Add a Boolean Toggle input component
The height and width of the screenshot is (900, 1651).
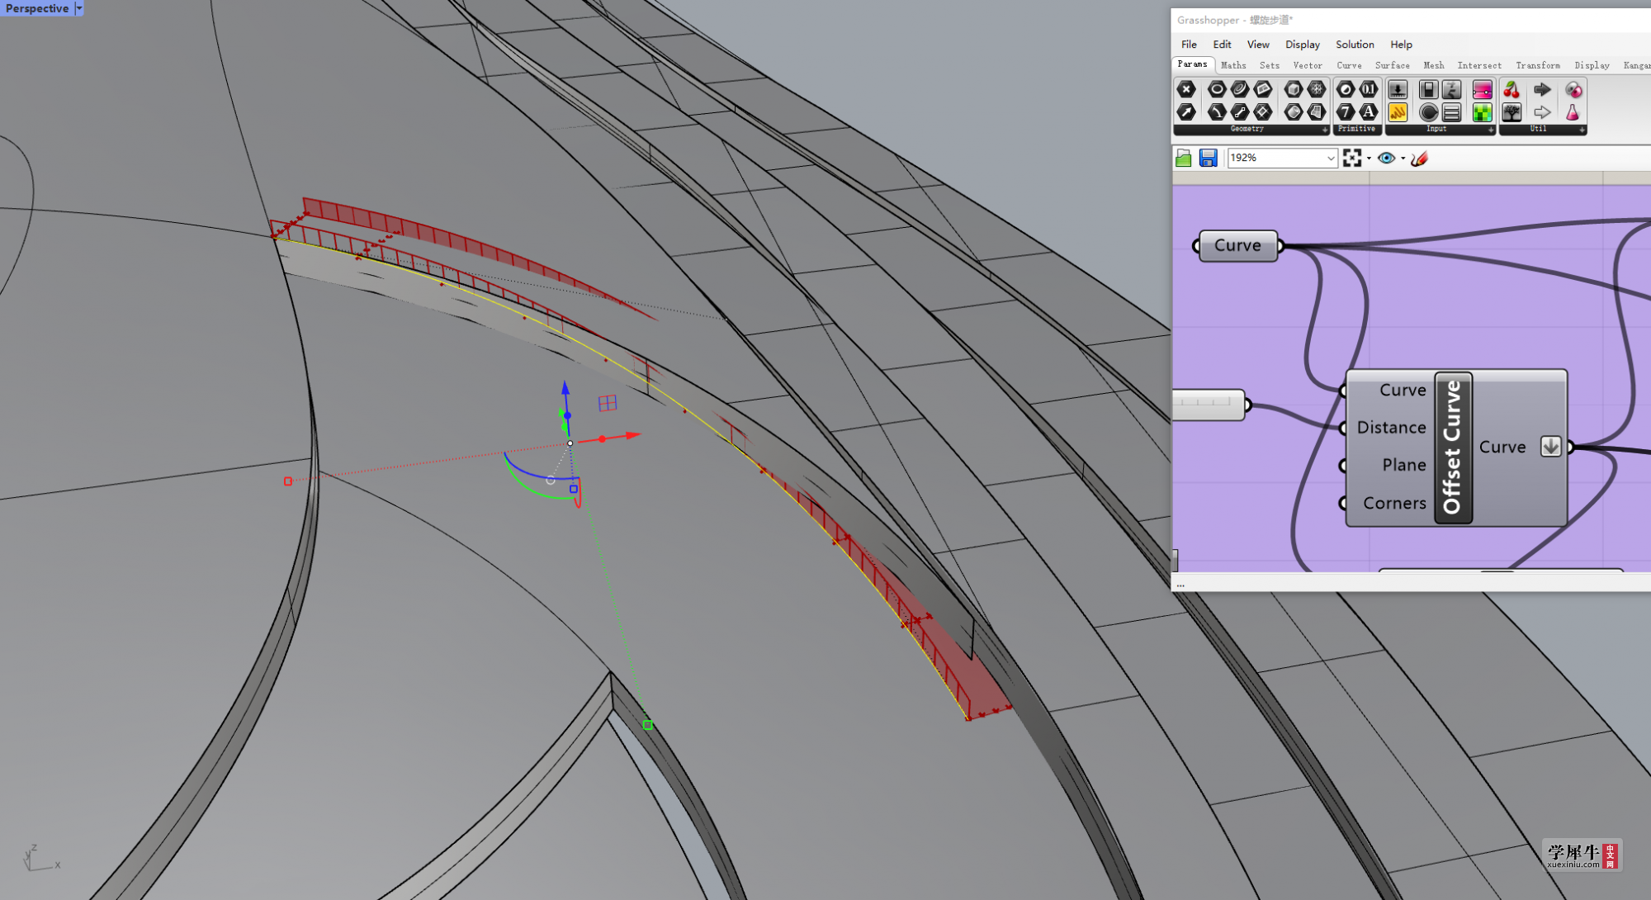pos(1428,89)
